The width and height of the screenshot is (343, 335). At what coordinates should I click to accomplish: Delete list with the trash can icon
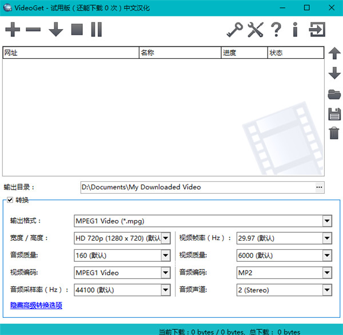(x=334, y=133)
